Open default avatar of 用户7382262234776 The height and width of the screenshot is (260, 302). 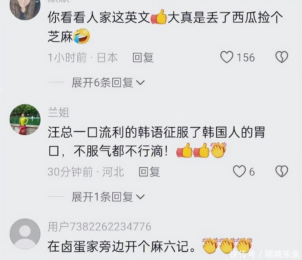(25, 234)
